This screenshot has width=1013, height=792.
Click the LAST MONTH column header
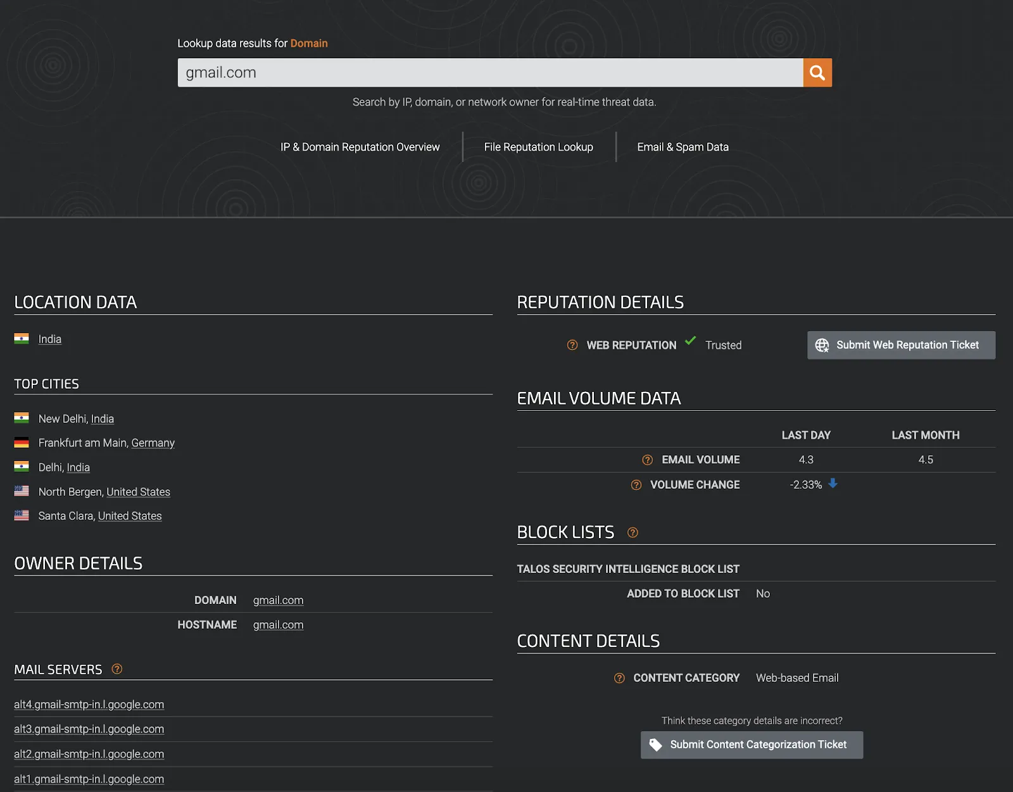point(926,436)
